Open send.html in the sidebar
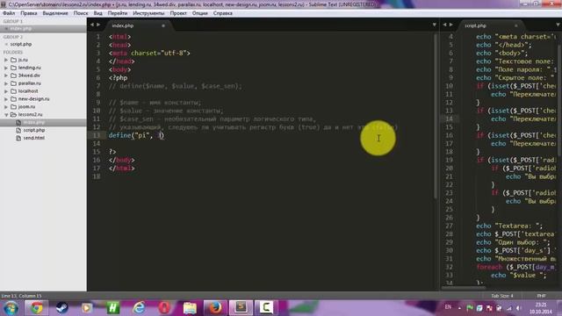The image size is (562, 316). pos(34,138)
